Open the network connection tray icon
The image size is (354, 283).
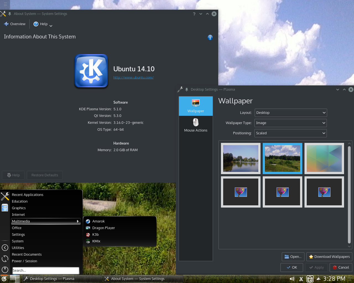click(x=310, y=279)
